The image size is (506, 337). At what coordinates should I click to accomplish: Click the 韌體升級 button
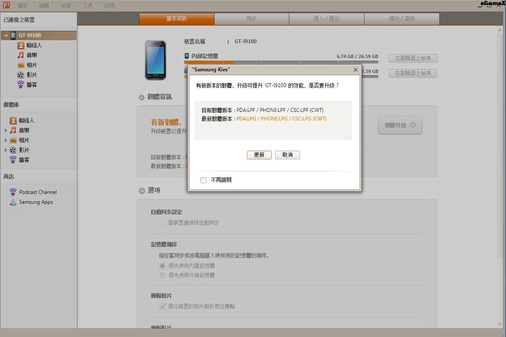point(400,125)
